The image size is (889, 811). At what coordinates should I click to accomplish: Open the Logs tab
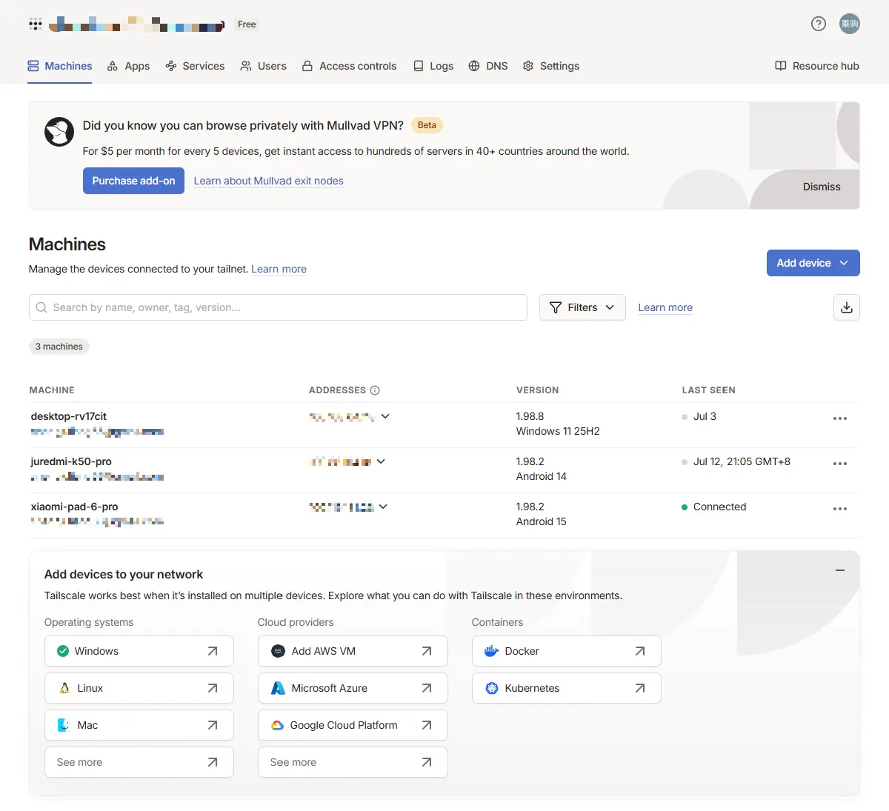click(433, 66)
